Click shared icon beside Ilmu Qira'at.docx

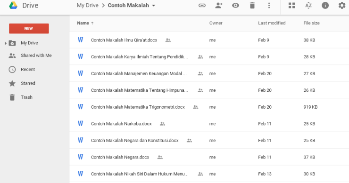(168, 40)
